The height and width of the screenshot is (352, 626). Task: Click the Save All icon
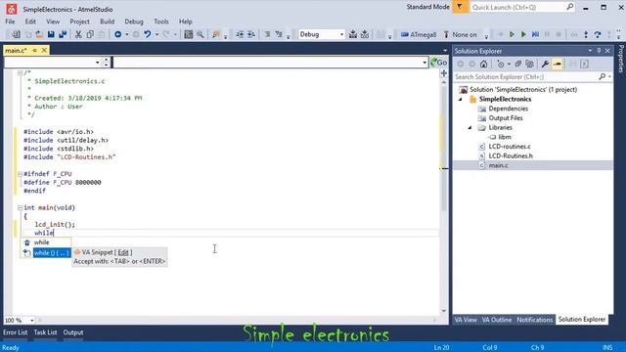[x=63, y=34]
